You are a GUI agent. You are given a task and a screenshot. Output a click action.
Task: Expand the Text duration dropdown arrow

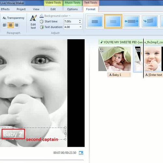pos(81,27)
